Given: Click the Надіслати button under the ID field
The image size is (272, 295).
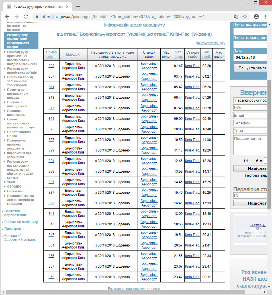Looking at the screenshot, I should pos(250,203).
